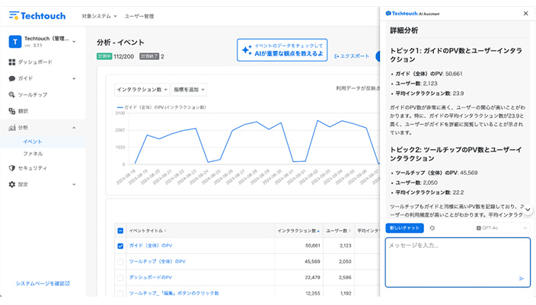
Task: Click the Dashboard grid icon in sidebar
Action: point(12,62)
